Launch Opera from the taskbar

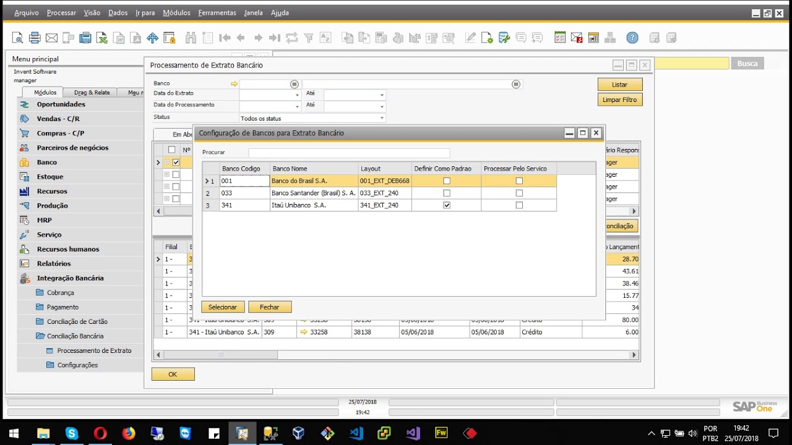point(100,433)
